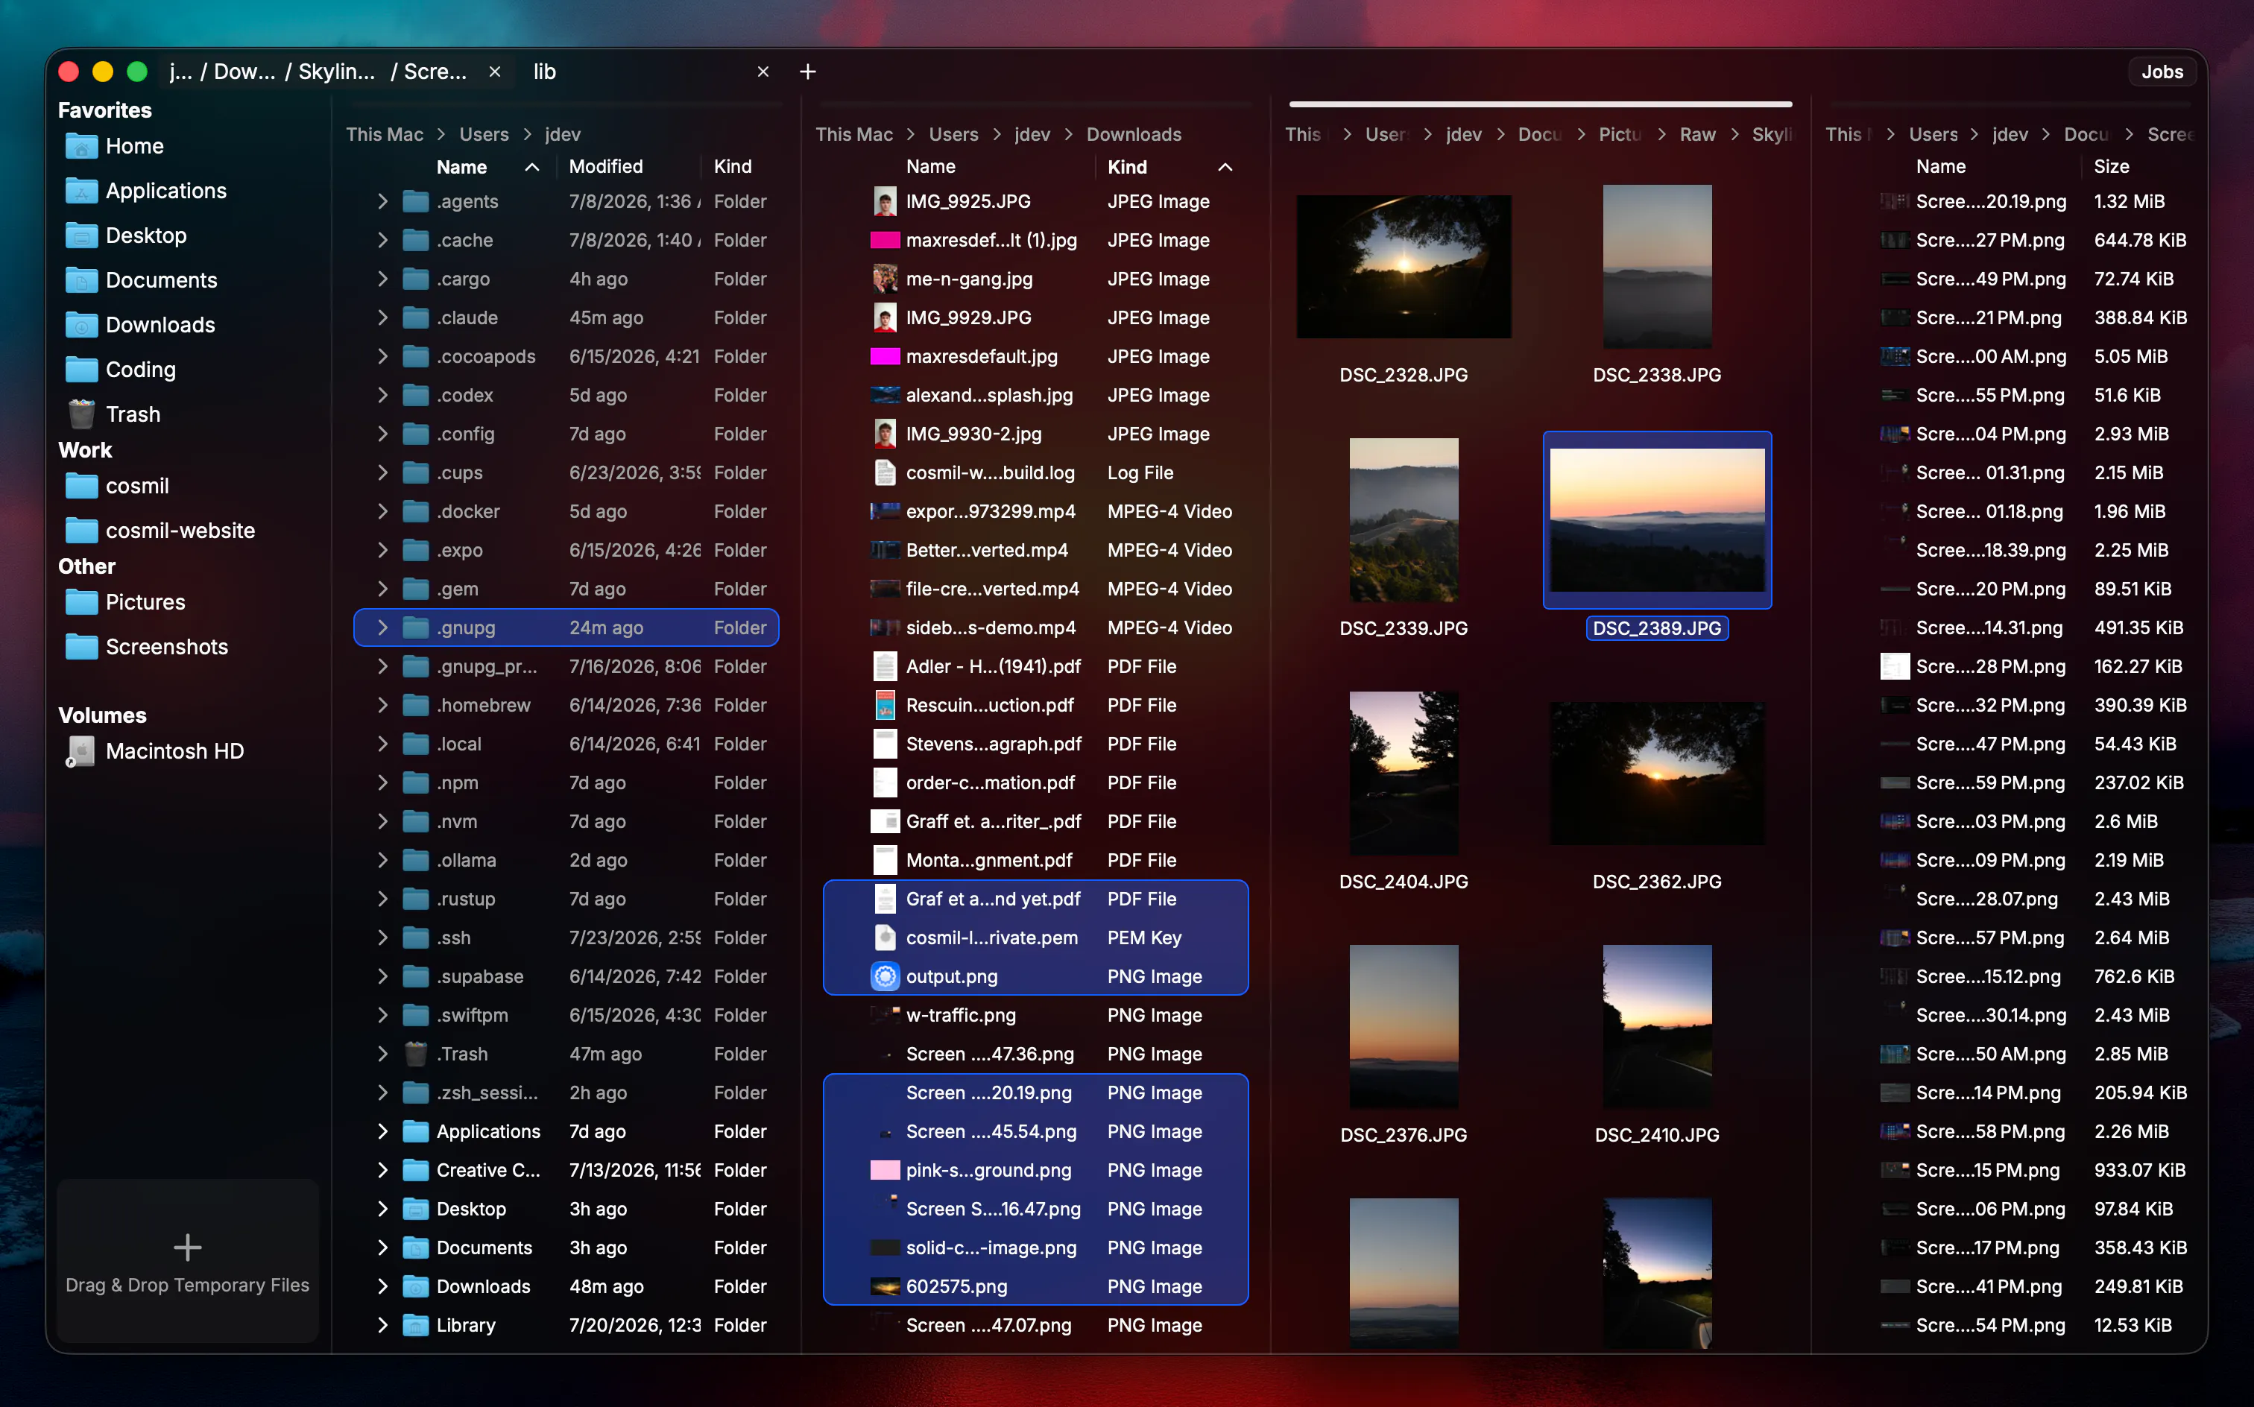This screenshot has height=1407, width=2254.
Task: Close the lib tab
Action: 763,72
